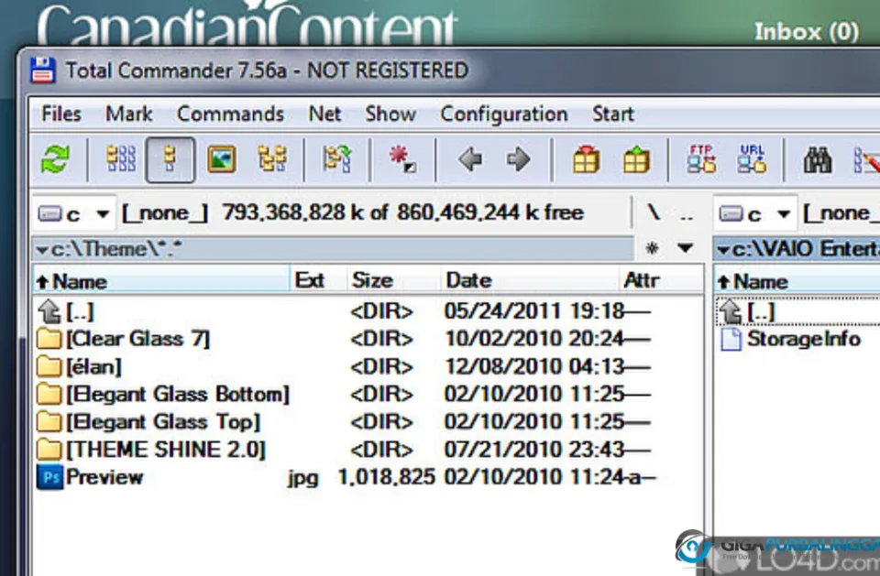Click the Total Commander floppy disk title icon
Viewport: 880px width, 576px height.
point(43,71)
